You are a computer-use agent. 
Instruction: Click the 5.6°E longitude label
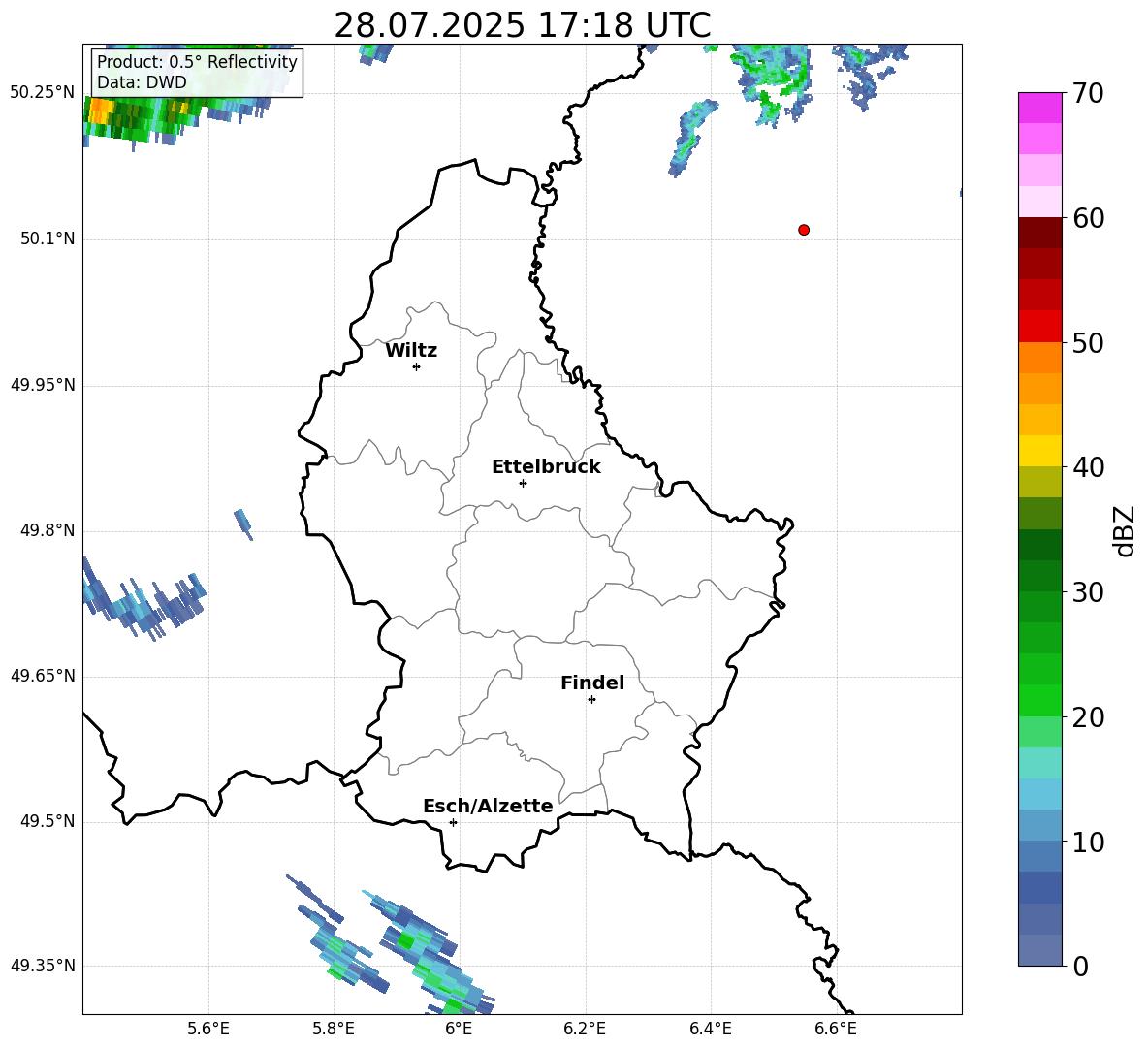coord(208,1029)
